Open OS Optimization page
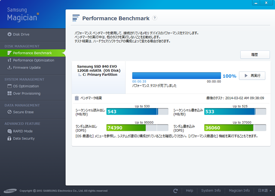This screenshot has height=196, width=275. 26,86
